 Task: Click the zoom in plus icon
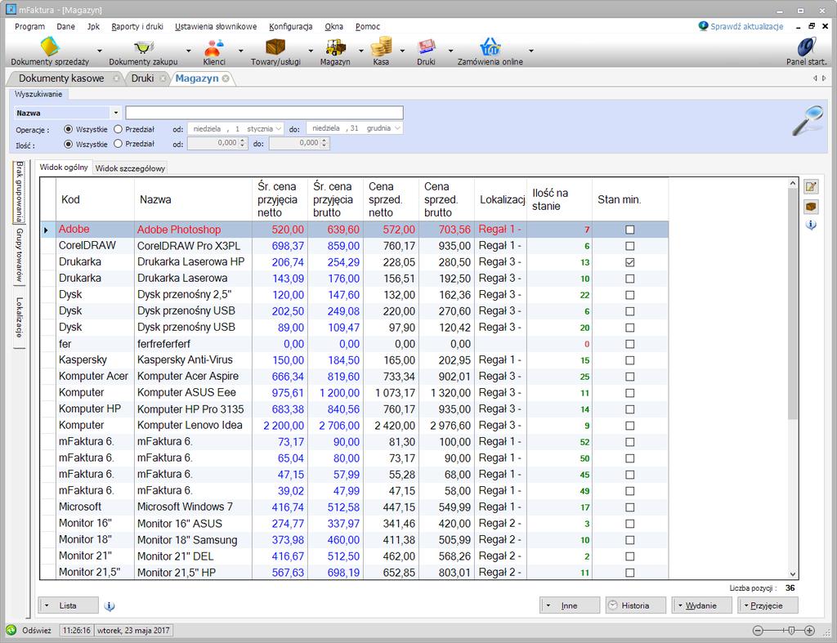810,631
